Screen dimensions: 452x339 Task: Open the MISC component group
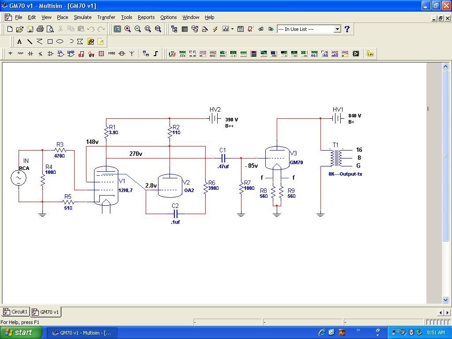tap(112, 53)
